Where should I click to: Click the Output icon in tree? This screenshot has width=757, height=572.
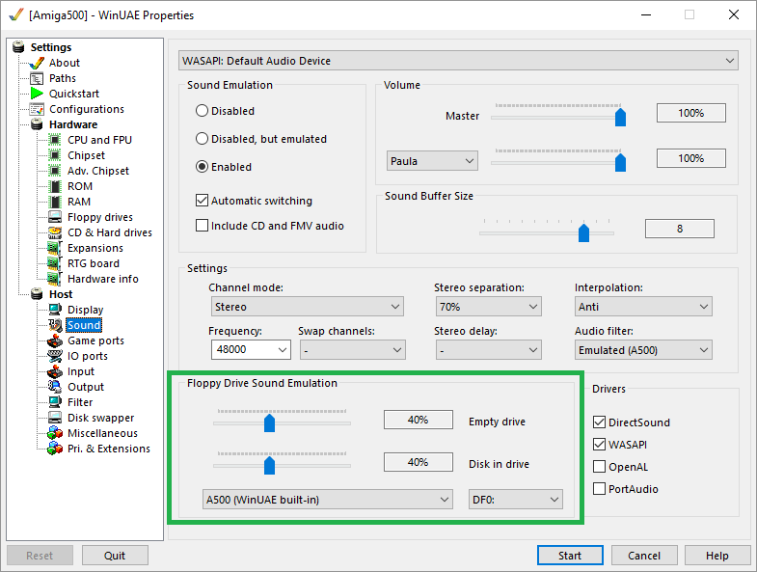pos(55,387)
